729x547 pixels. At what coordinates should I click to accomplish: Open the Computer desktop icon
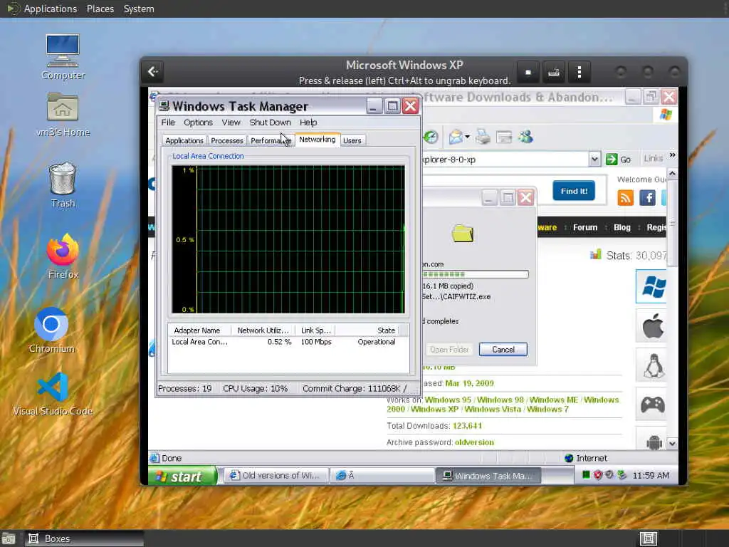pyautogui.click(x=63, y=57)
